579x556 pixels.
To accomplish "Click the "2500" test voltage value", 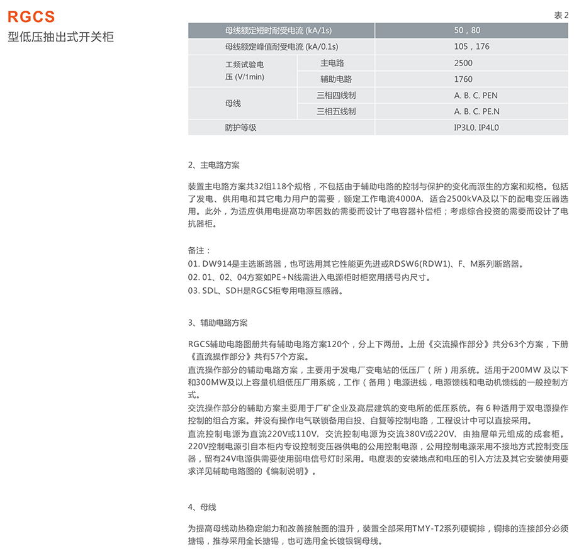I will (x=463, y=63).
